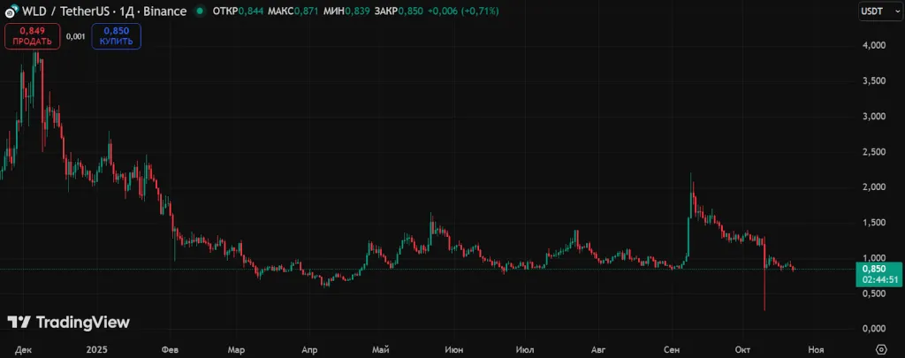Click the ОТКР open price value

point(252,11)
